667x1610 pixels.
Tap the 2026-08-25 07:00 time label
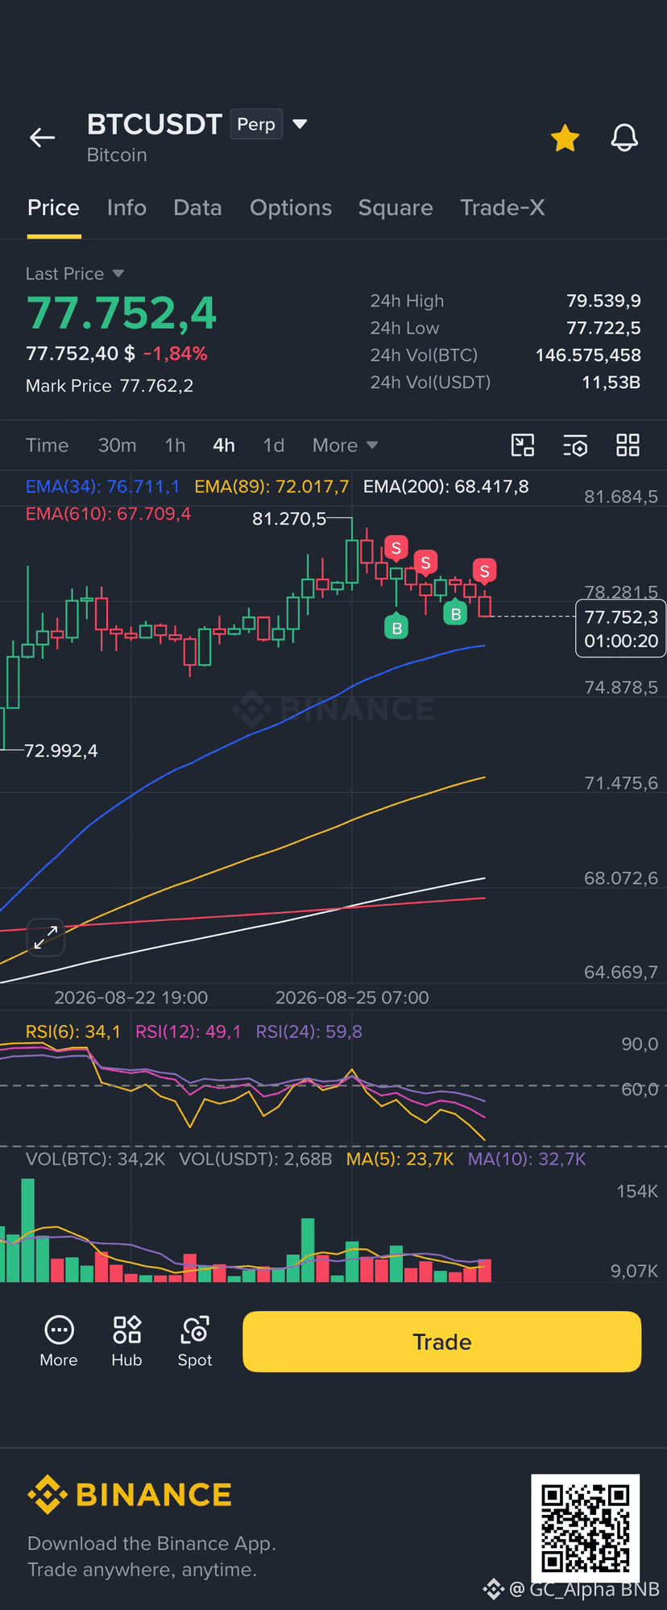(x=352, y=998)
